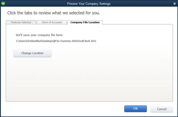Click the Change Location button
The height and width of the screenshot is (117, 178).
pos(32,53)
